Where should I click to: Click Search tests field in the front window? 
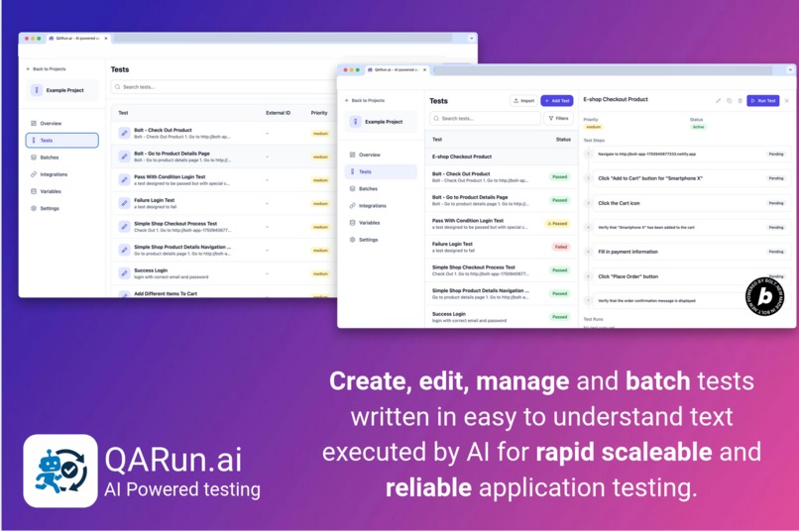(485, 118)
